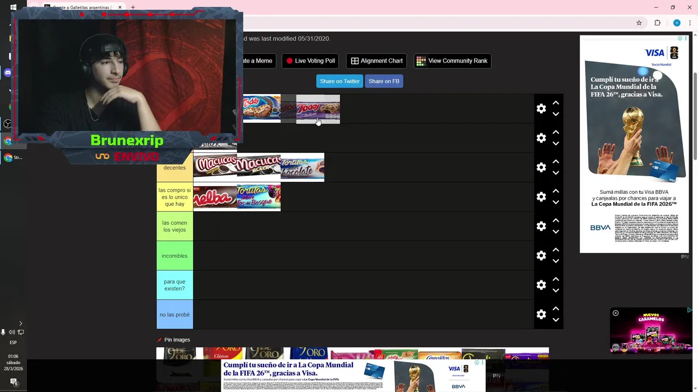Move 'las comen los viejos' row up

tap(556, 220)
